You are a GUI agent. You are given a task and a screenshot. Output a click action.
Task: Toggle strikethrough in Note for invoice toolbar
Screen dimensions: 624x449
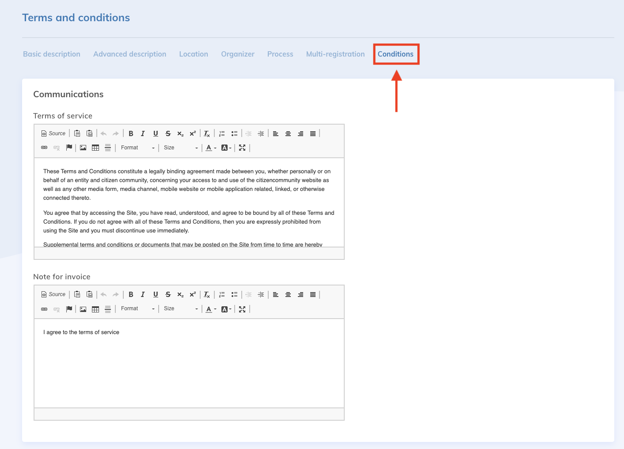point(168,294)
